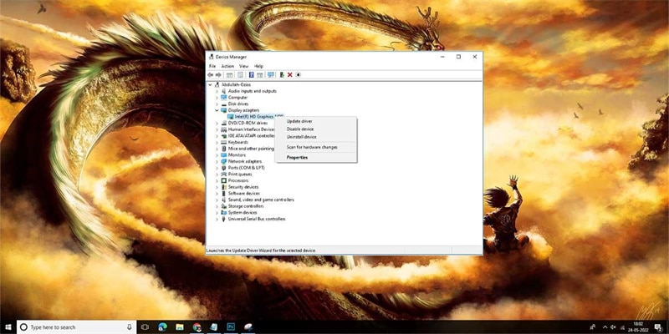
Task: Click the Properties sheet toolbar icon
Action: pos(240,74)
